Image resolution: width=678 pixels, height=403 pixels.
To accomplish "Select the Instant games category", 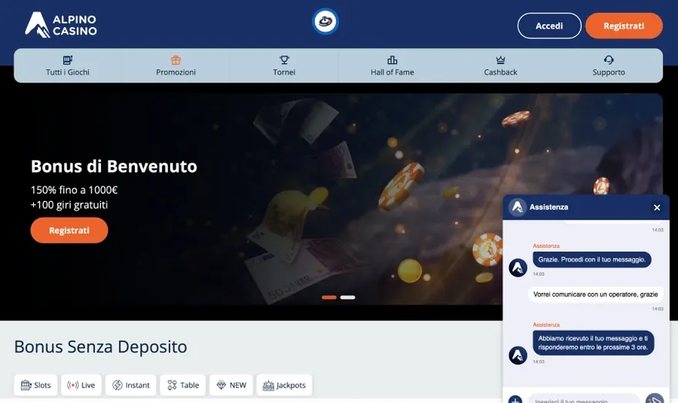I will 130,385.
